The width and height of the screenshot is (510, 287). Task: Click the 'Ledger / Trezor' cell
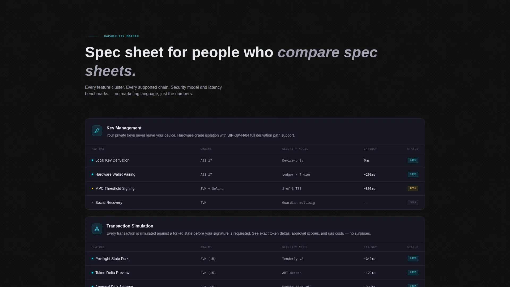(x=296, y=175)
